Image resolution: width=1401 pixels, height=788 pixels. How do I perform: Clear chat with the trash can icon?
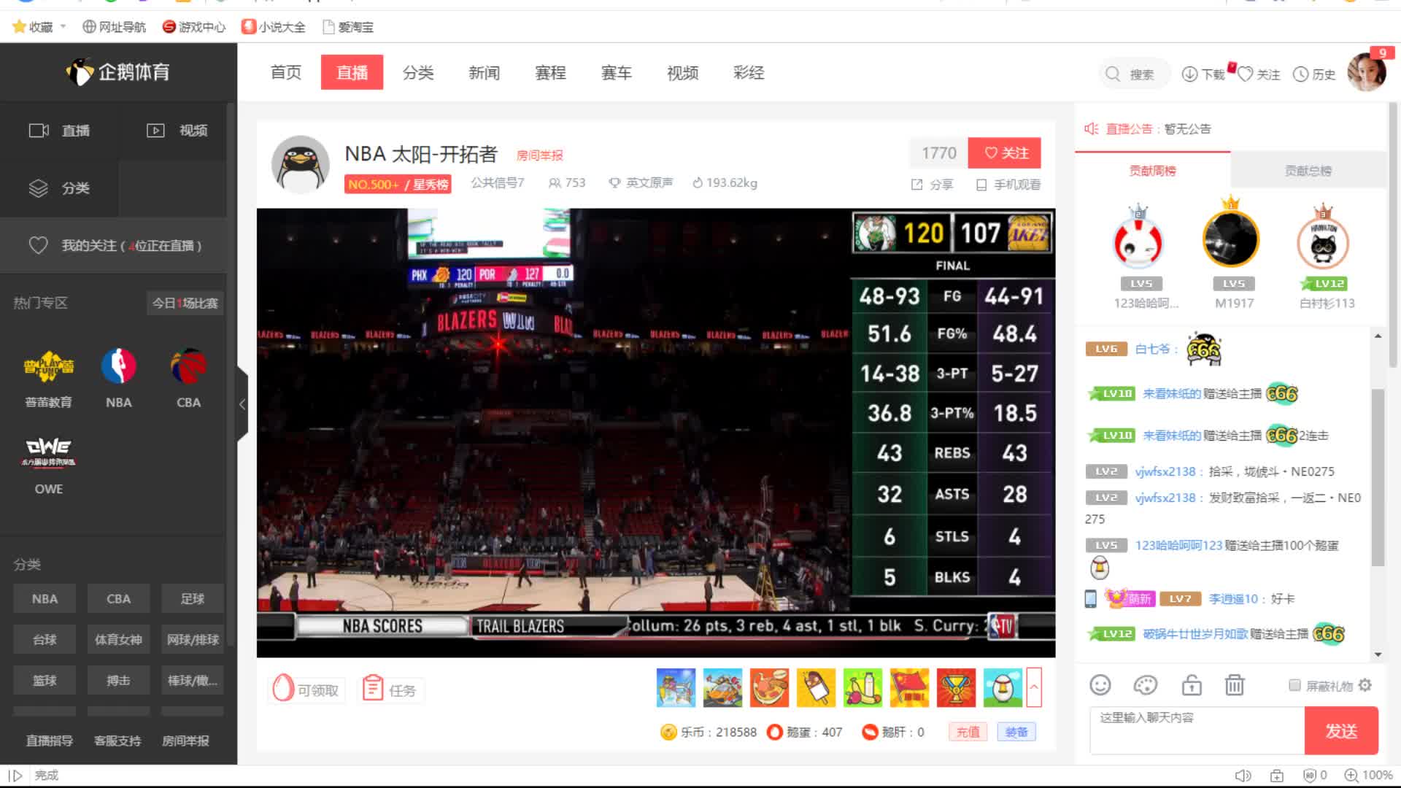(x=1234, y=685)
